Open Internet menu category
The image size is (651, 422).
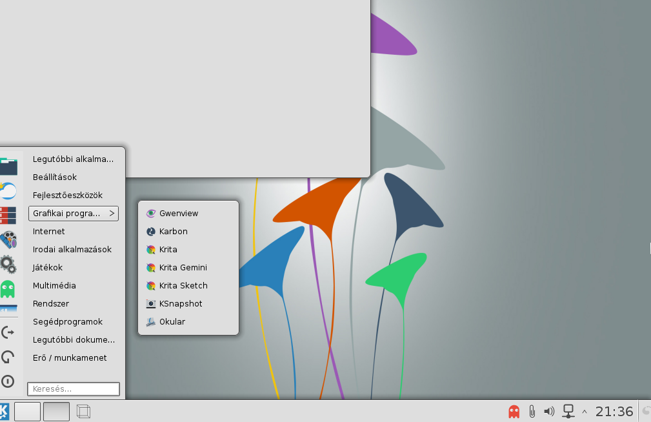click(74, 232)
